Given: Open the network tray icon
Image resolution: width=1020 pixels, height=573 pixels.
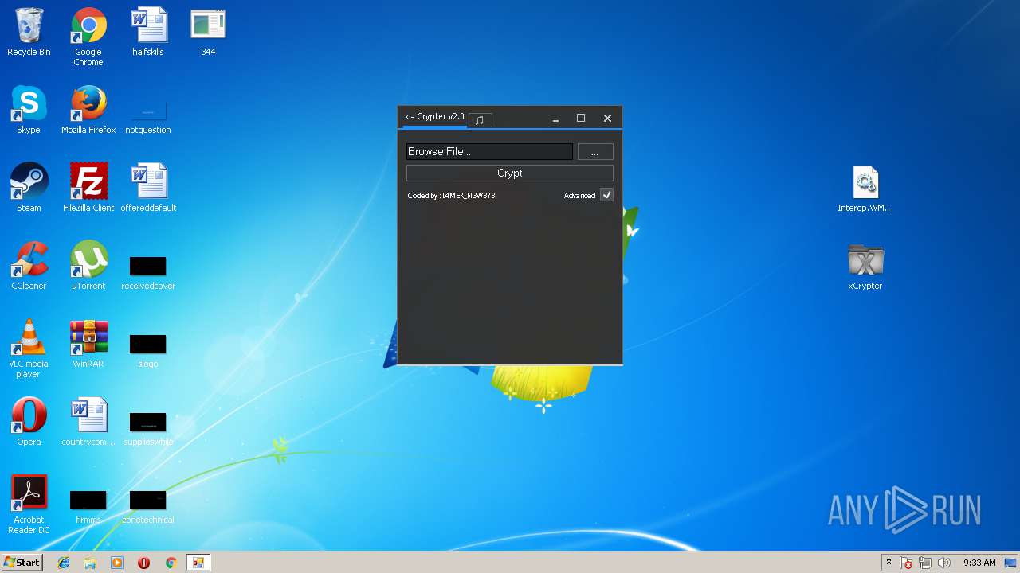Looking at the screenshot, I should coord(925,563).
